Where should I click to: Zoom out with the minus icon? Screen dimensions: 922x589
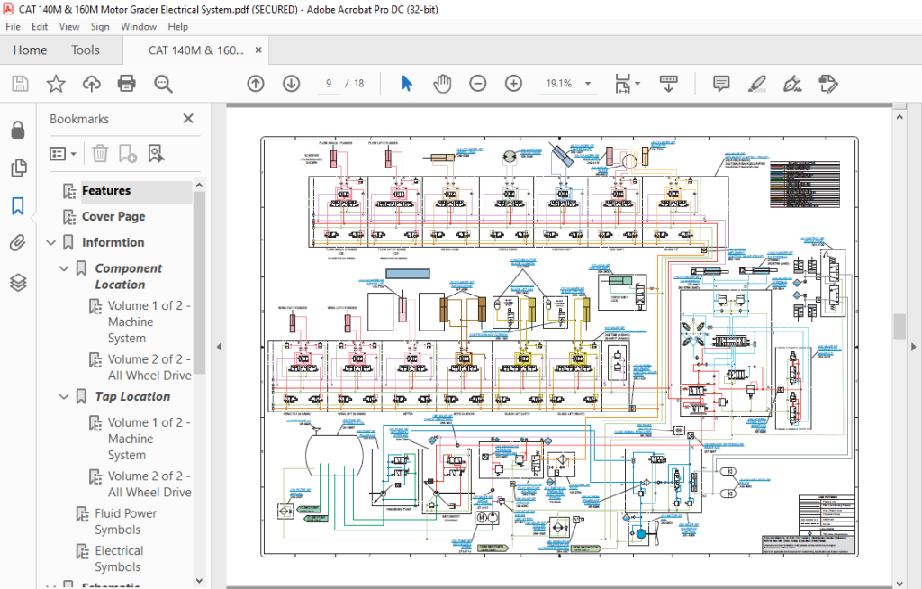478,84
